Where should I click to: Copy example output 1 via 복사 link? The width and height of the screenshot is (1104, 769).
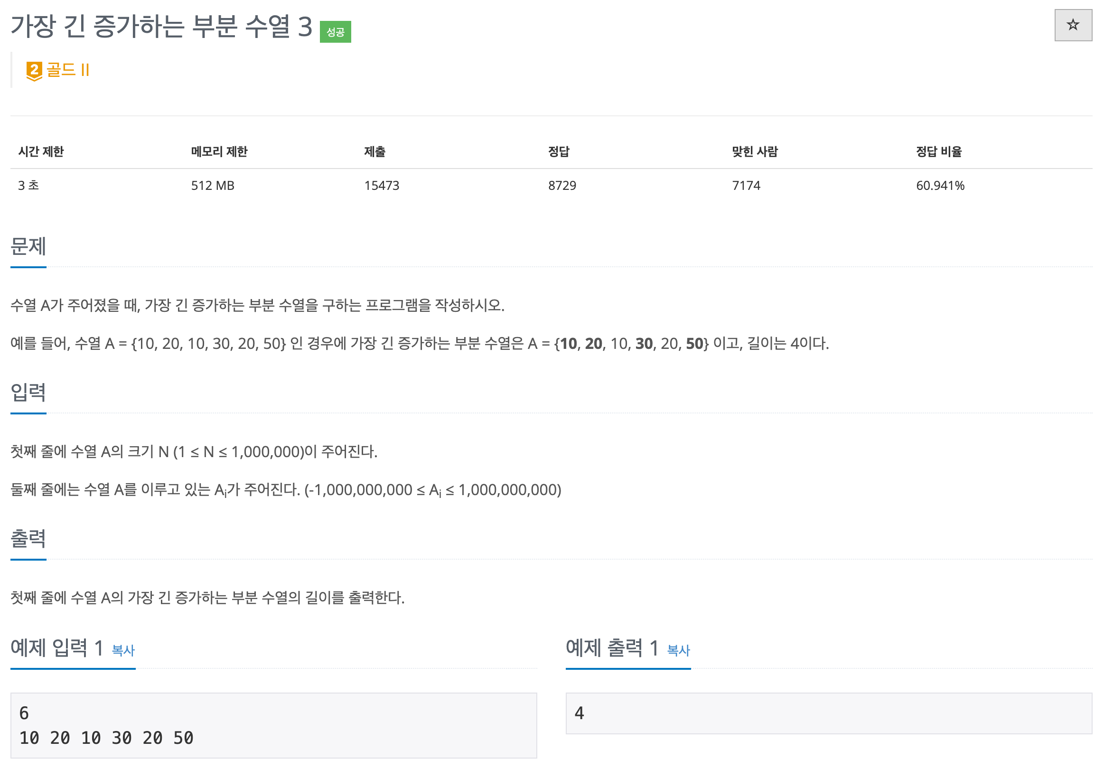(678, 650)
